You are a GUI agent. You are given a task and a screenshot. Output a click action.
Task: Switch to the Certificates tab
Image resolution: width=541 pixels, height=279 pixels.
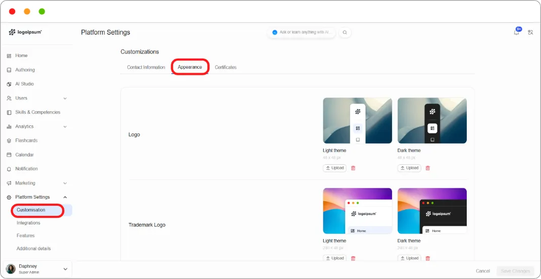[x=226, y=67]
